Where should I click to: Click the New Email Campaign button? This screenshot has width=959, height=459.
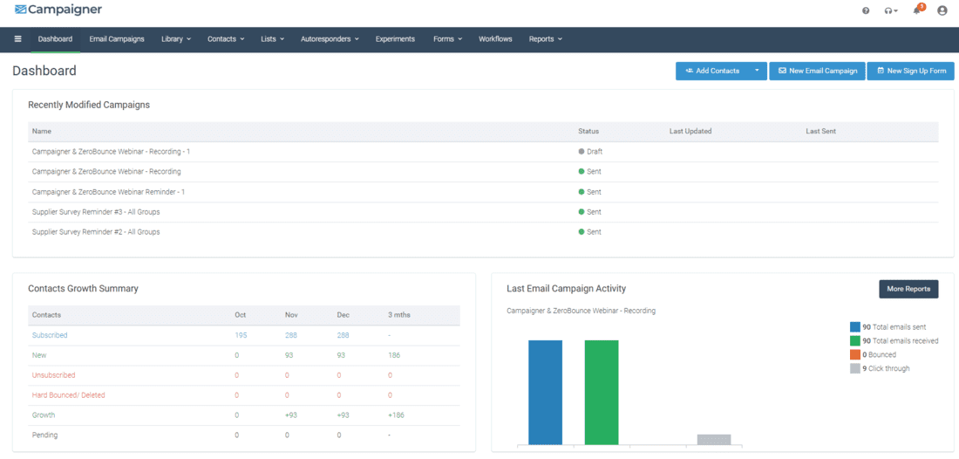[x=817, y=71]
